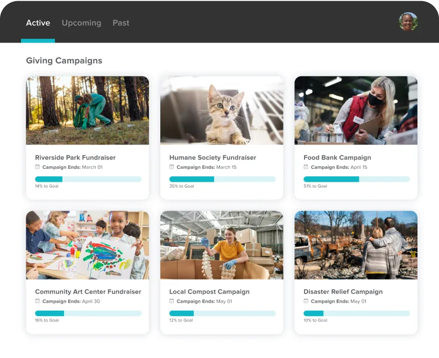Open the user profile avatar
This screenshot has height=358, width=439.
point(408,22)
